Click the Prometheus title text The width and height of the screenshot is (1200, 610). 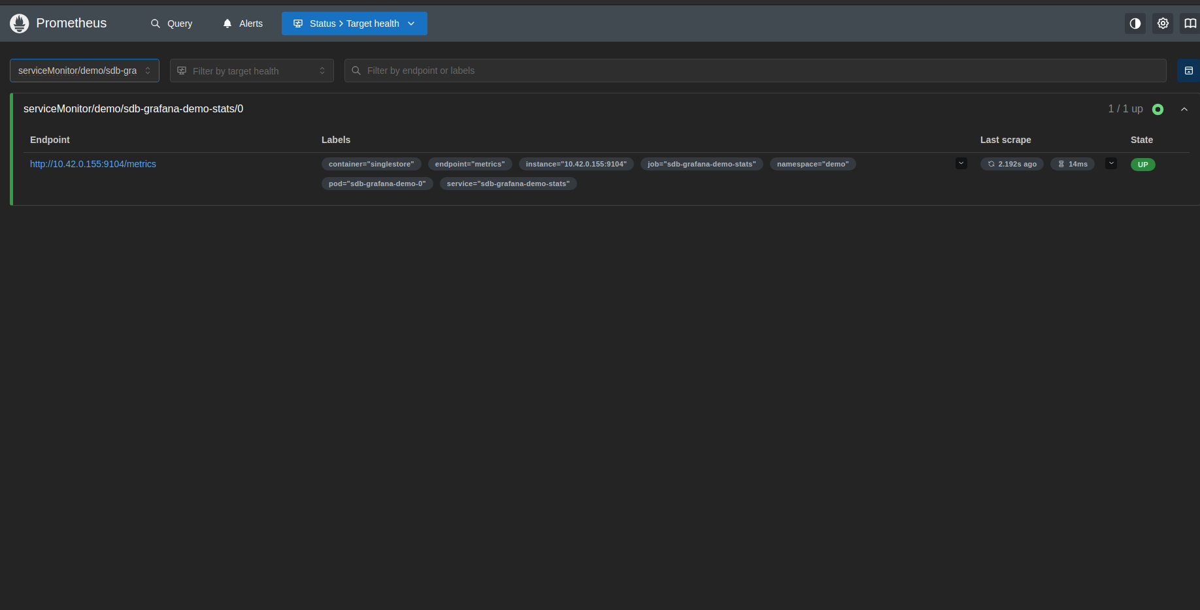pyautogui.click(x=71, y=24)
